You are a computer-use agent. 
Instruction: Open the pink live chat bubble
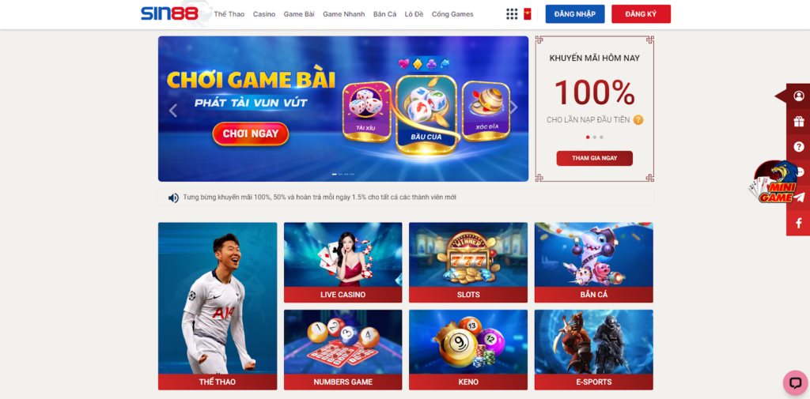795,382
